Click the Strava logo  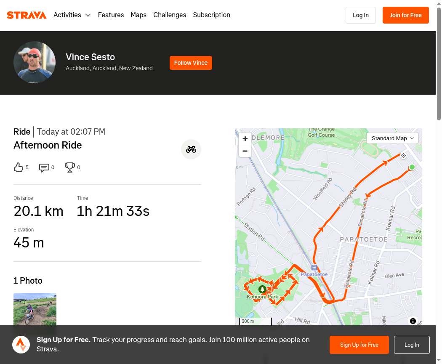click(x=27, y=15)
